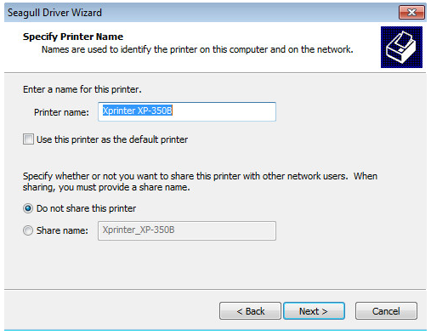Click the 'Printer name:' label
448x335 pixels.
pyautogui.click(x=61, y=112)
